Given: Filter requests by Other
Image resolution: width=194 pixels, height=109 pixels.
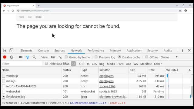Looking at the screenshot, I should coord(158,64).
